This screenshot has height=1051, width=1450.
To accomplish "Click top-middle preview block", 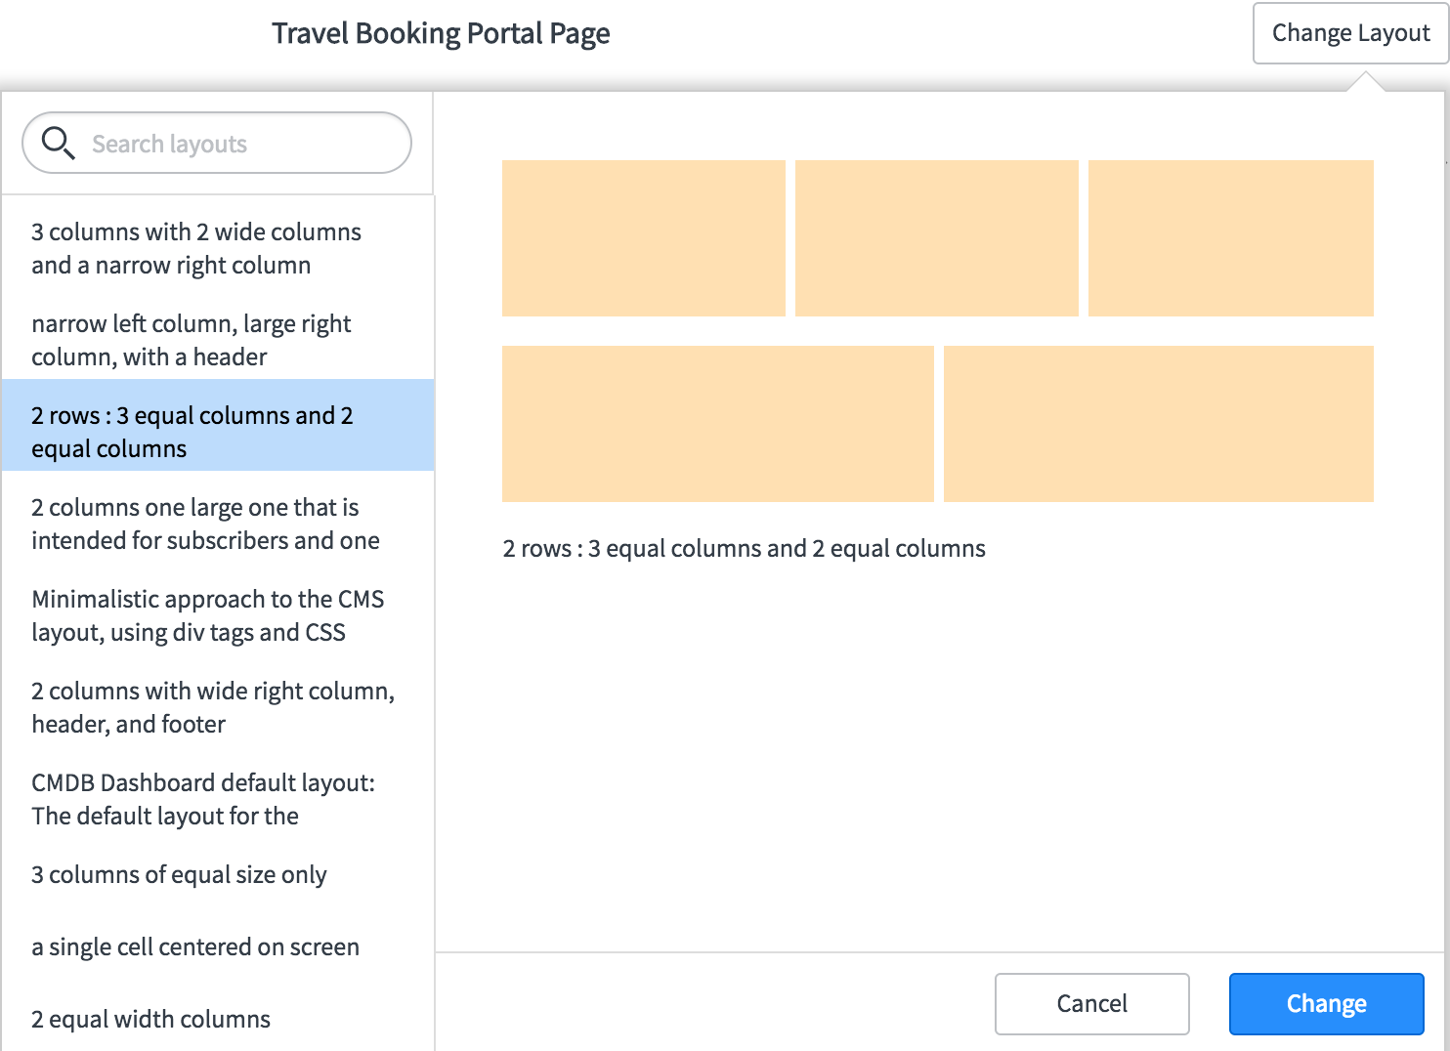I will coord(937,238).
